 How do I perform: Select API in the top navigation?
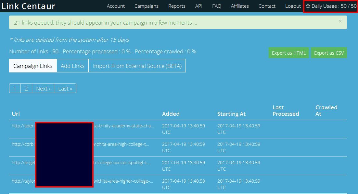point(198,6)
